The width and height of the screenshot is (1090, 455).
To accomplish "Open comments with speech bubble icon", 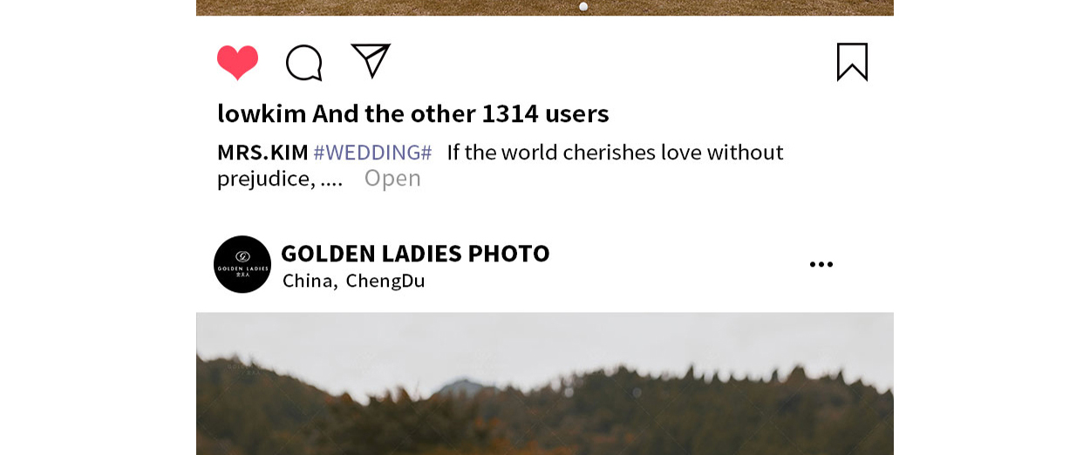I will tap(304, 63).
